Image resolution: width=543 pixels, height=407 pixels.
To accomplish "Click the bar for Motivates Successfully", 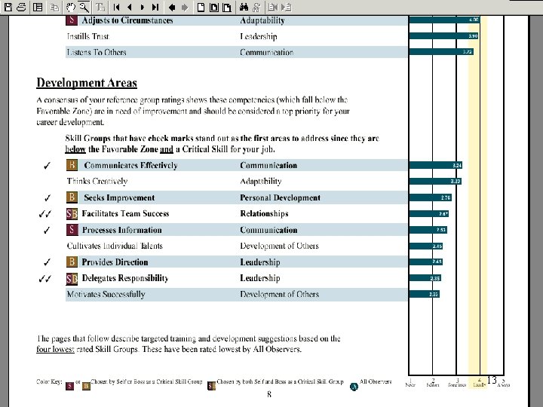I will (424, 295).
